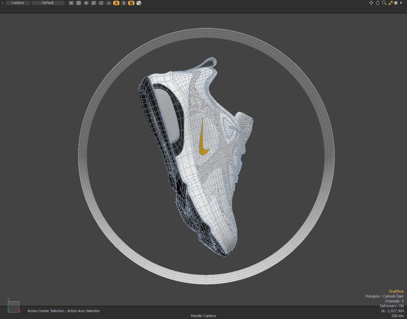
Task: Click the 'finalShoe' item name
Action: click(396, 291)
